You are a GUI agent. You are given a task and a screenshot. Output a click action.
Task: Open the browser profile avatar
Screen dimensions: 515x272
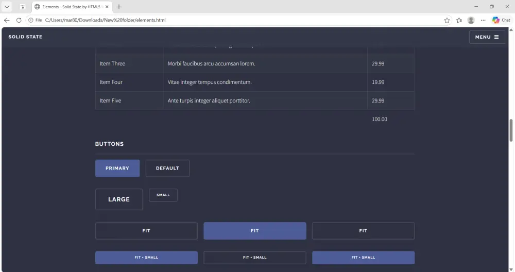click(471, 20)
